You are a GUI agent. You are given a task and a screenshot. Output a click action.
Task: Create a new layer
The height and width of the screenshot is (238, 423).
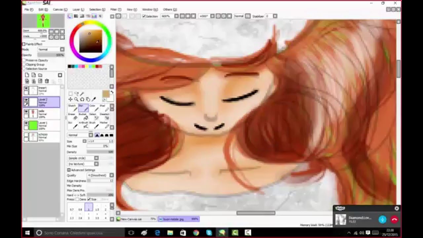click(x=27, y=75)
